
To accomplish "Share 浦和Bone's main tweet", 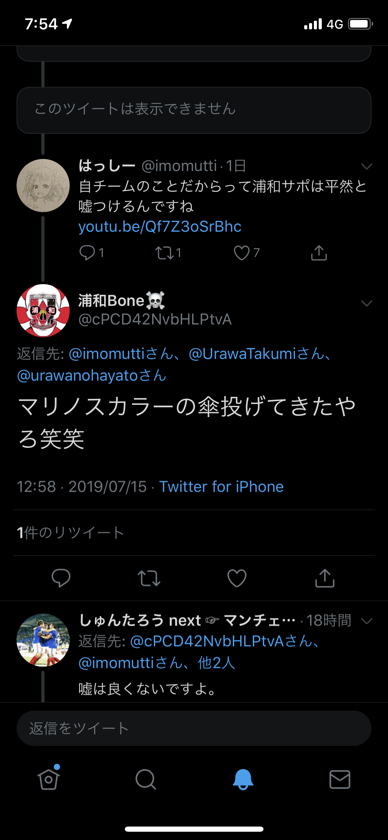I will 325,578.
